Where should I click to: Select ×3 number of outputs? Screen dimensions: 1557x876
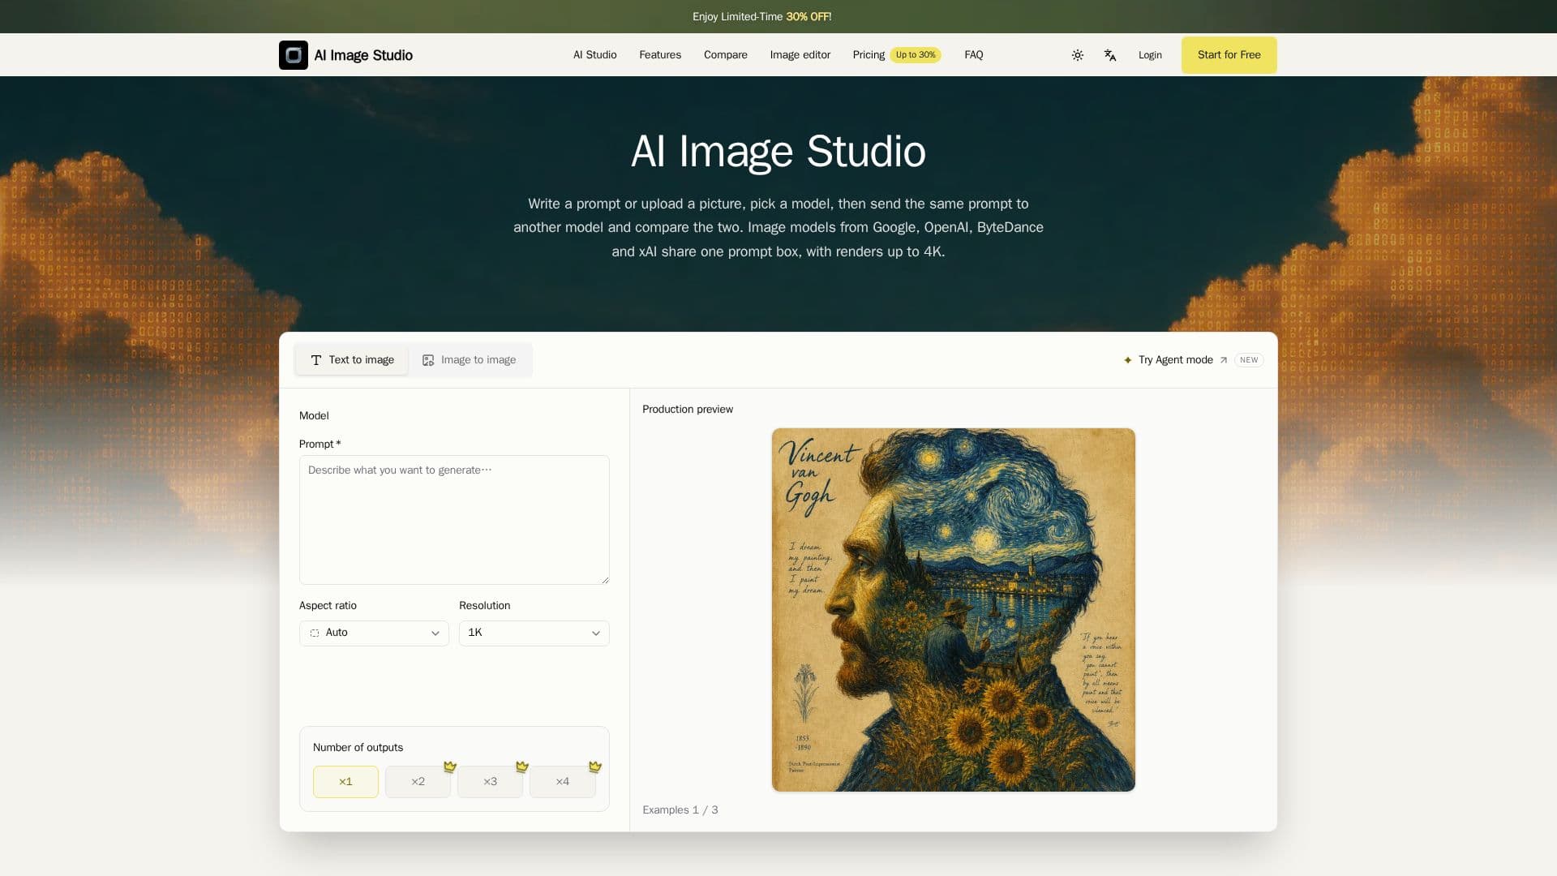coord(490,782)
